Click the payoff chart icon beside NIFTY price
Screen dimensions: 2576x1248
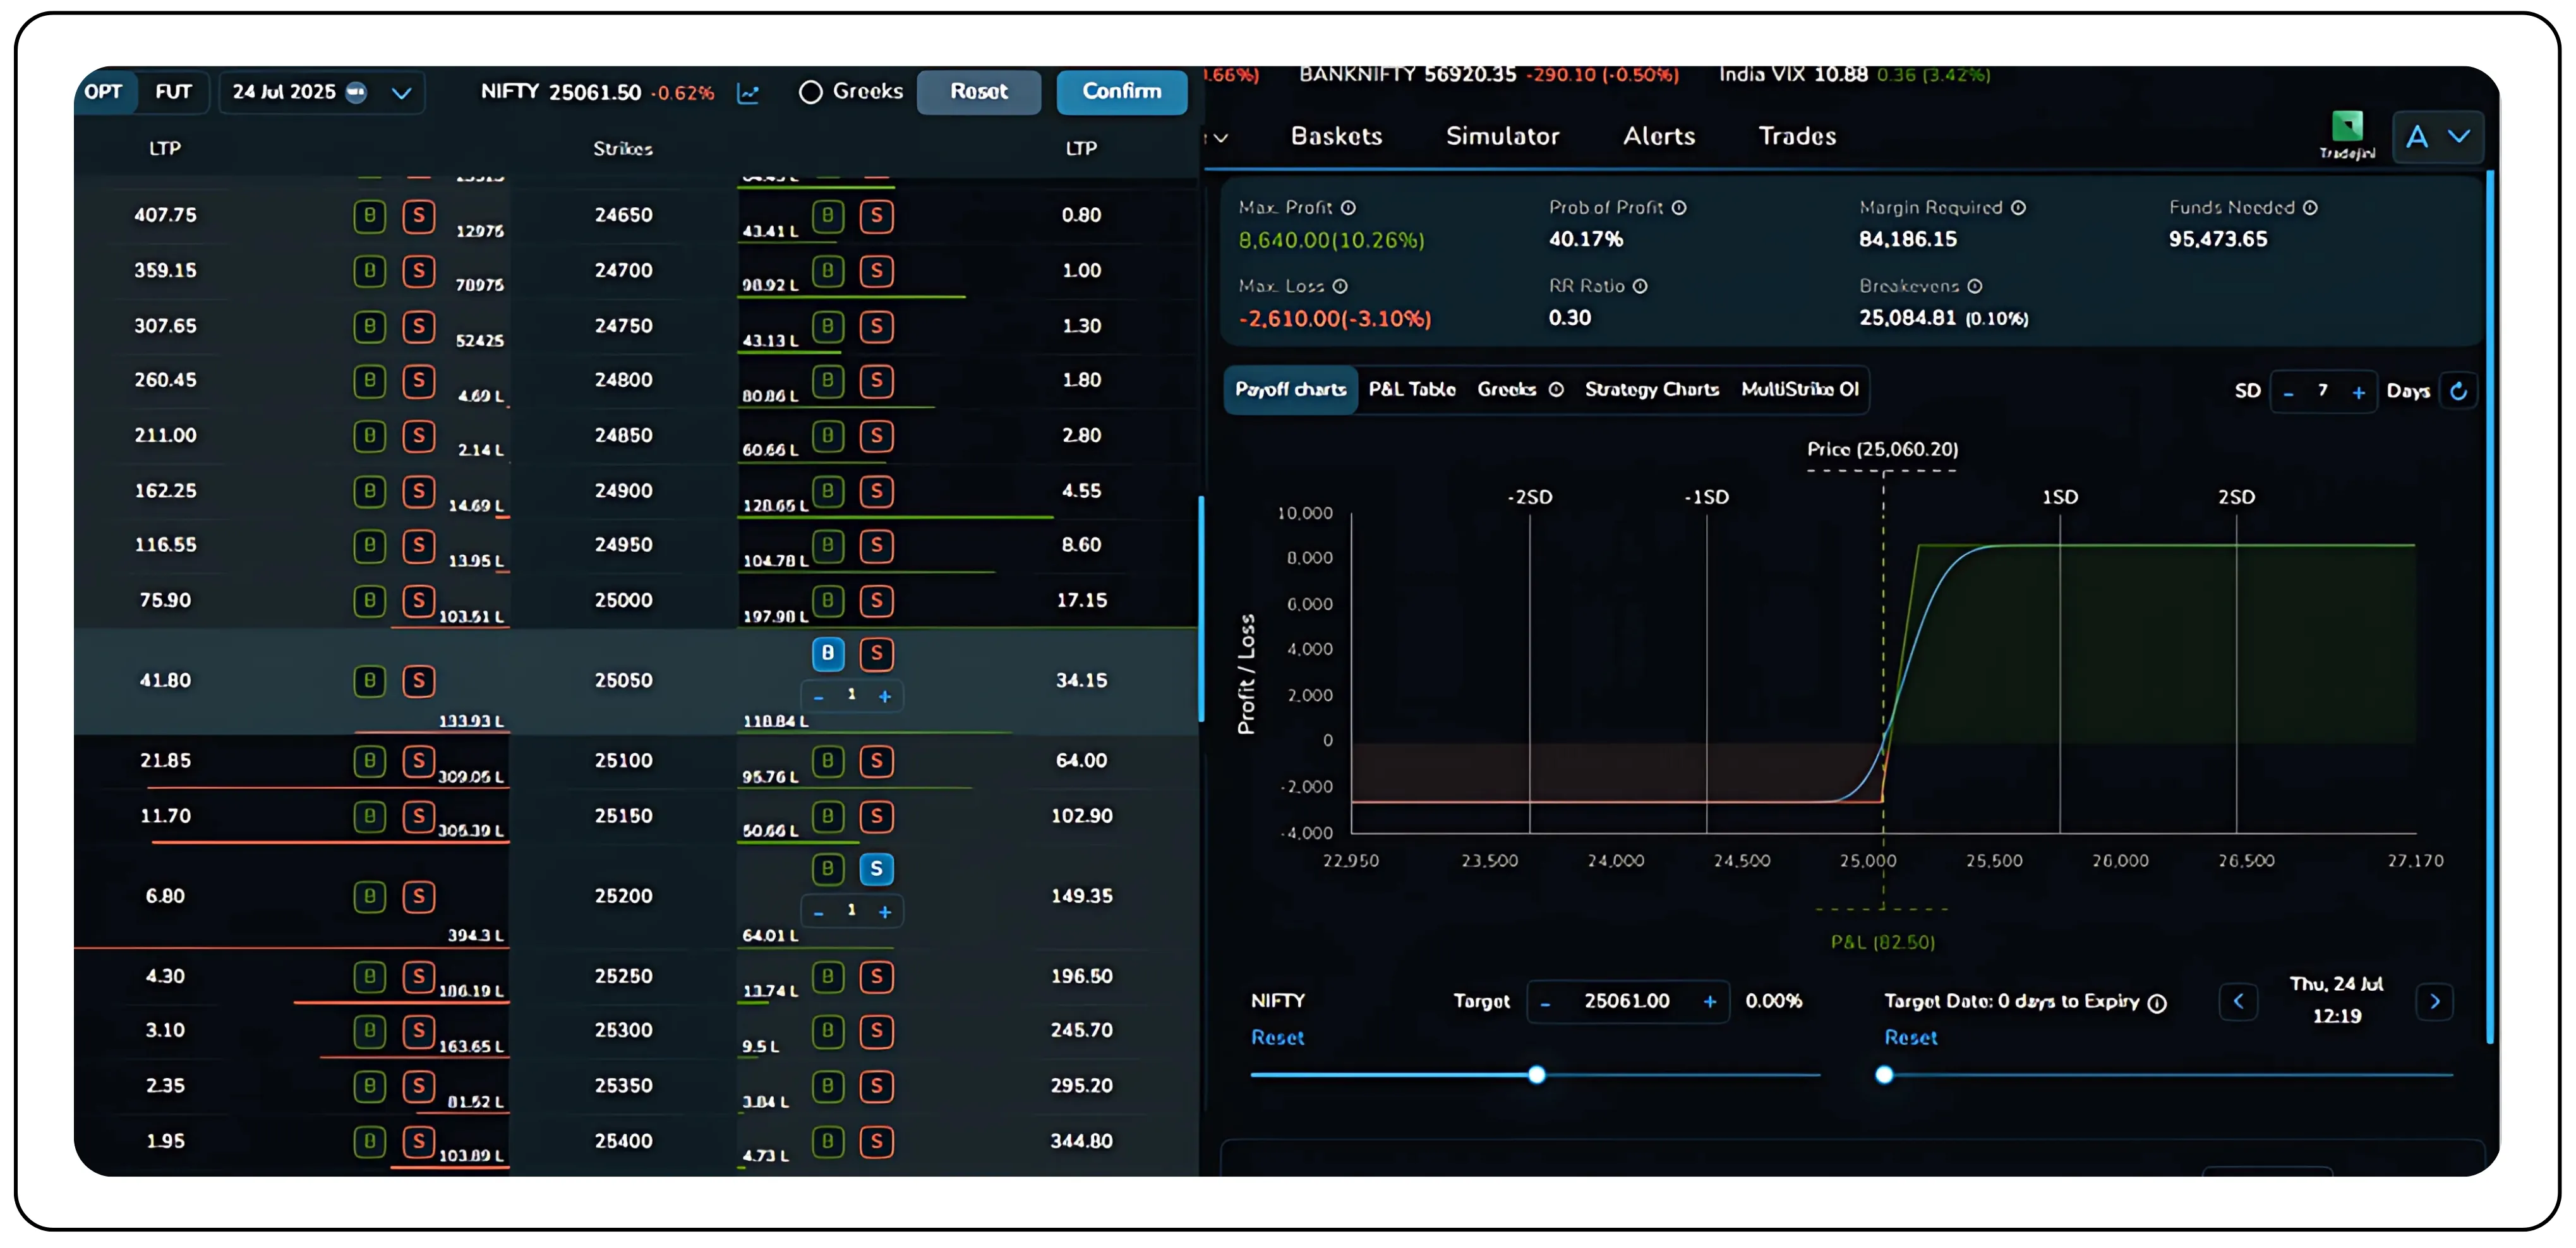click(x=748, y=92)
